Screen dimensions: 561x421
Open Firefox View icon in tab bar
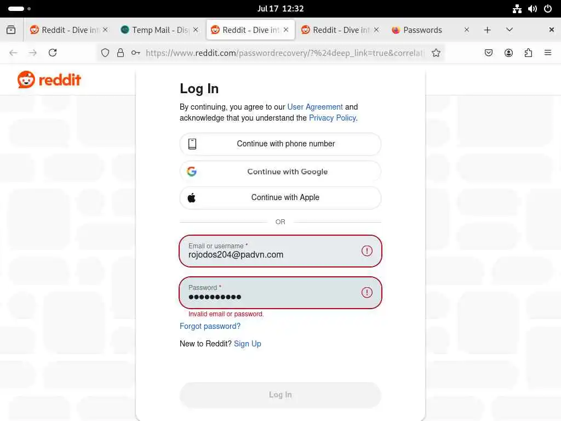pos(11,30)
